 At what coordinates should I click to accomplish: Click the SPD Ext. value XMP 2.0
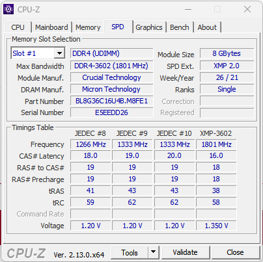tap(227, 66)
